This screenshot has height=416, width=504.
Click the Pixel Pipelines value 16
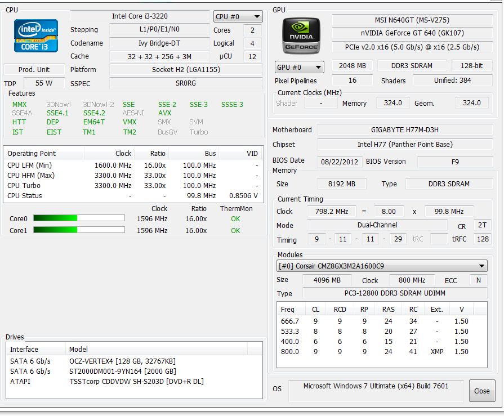[353, 80]
